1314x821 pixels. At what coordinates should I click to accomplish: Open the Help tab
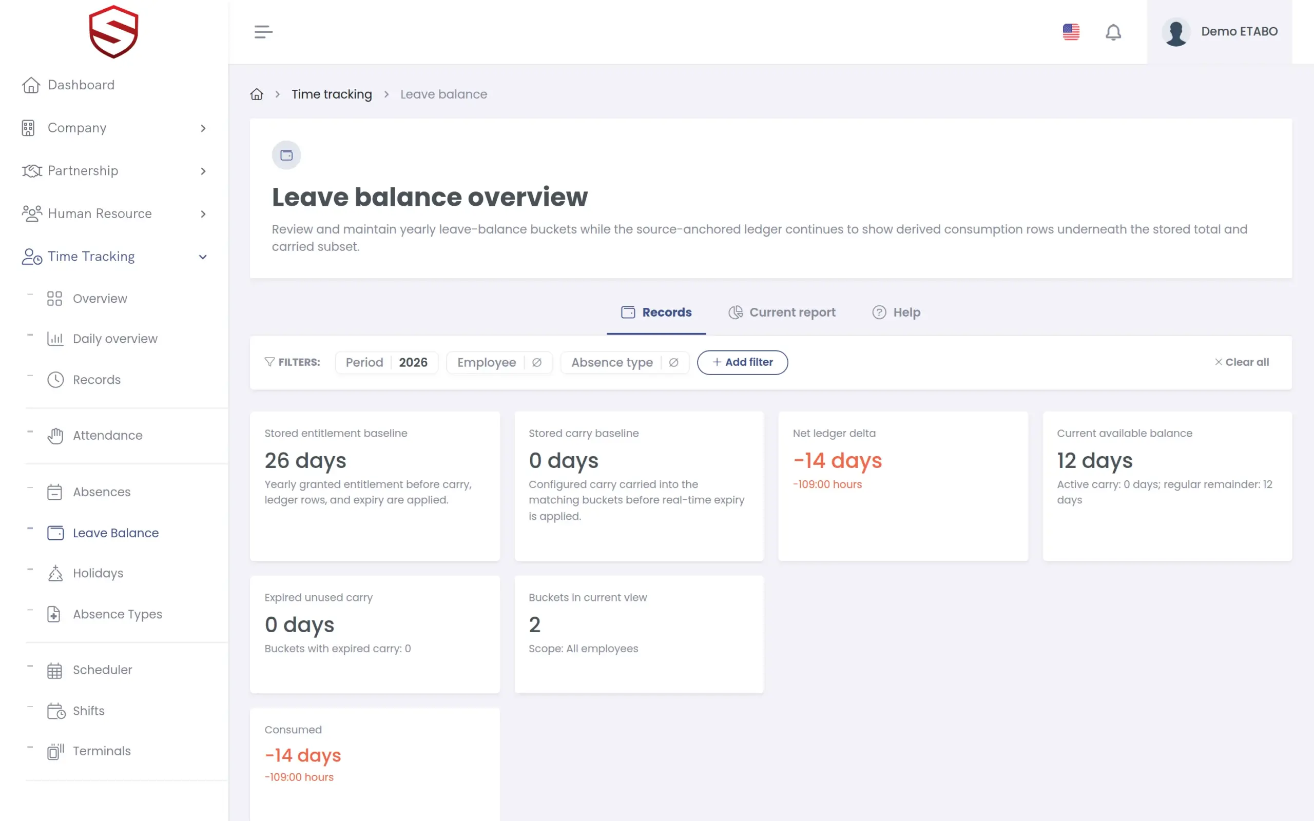click(x=897, y=312)
